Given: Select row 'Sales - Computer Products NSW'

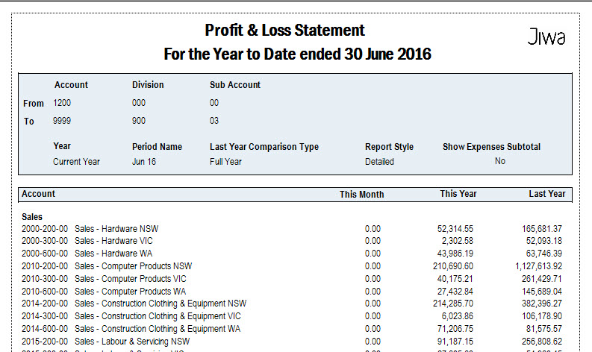Looking at the screenshot, I should pos(292,266).
